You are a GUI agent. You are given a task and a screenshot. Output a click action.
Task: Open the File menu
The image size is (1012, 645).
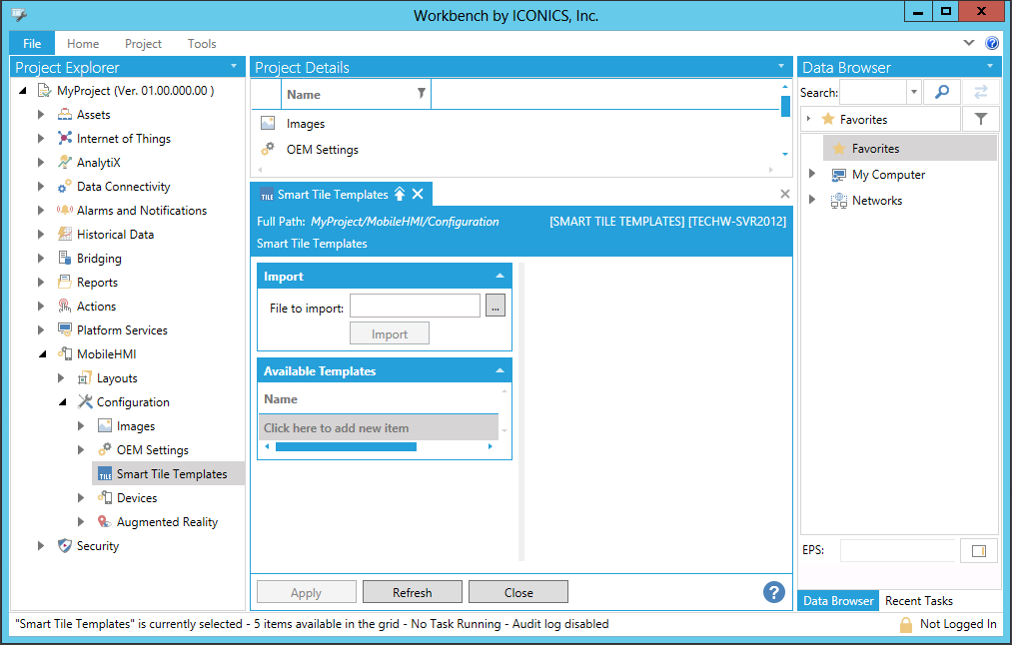[32, 44]
